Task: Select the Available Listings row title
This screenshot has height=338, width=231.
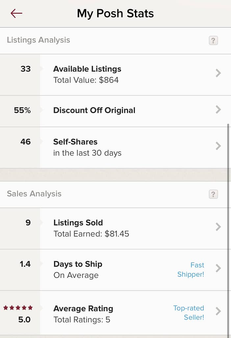Action: (x=87, y=69)
